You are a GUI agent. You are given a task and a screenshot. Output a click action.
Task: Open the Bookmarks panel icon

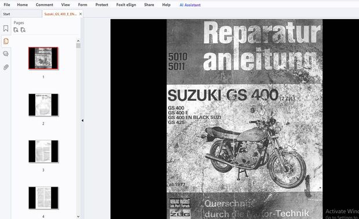pos(6,28)
